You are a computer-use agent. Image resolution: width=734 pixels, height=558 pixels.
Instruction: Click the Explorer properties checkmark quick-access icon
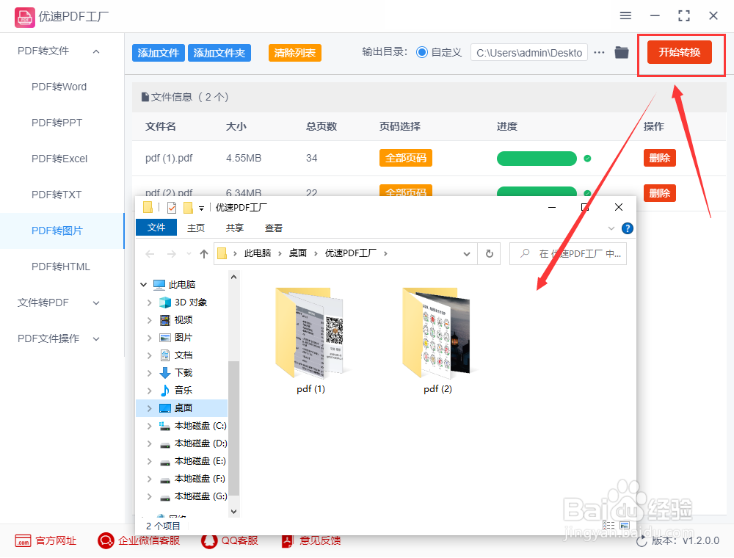(x=172, y=207)
